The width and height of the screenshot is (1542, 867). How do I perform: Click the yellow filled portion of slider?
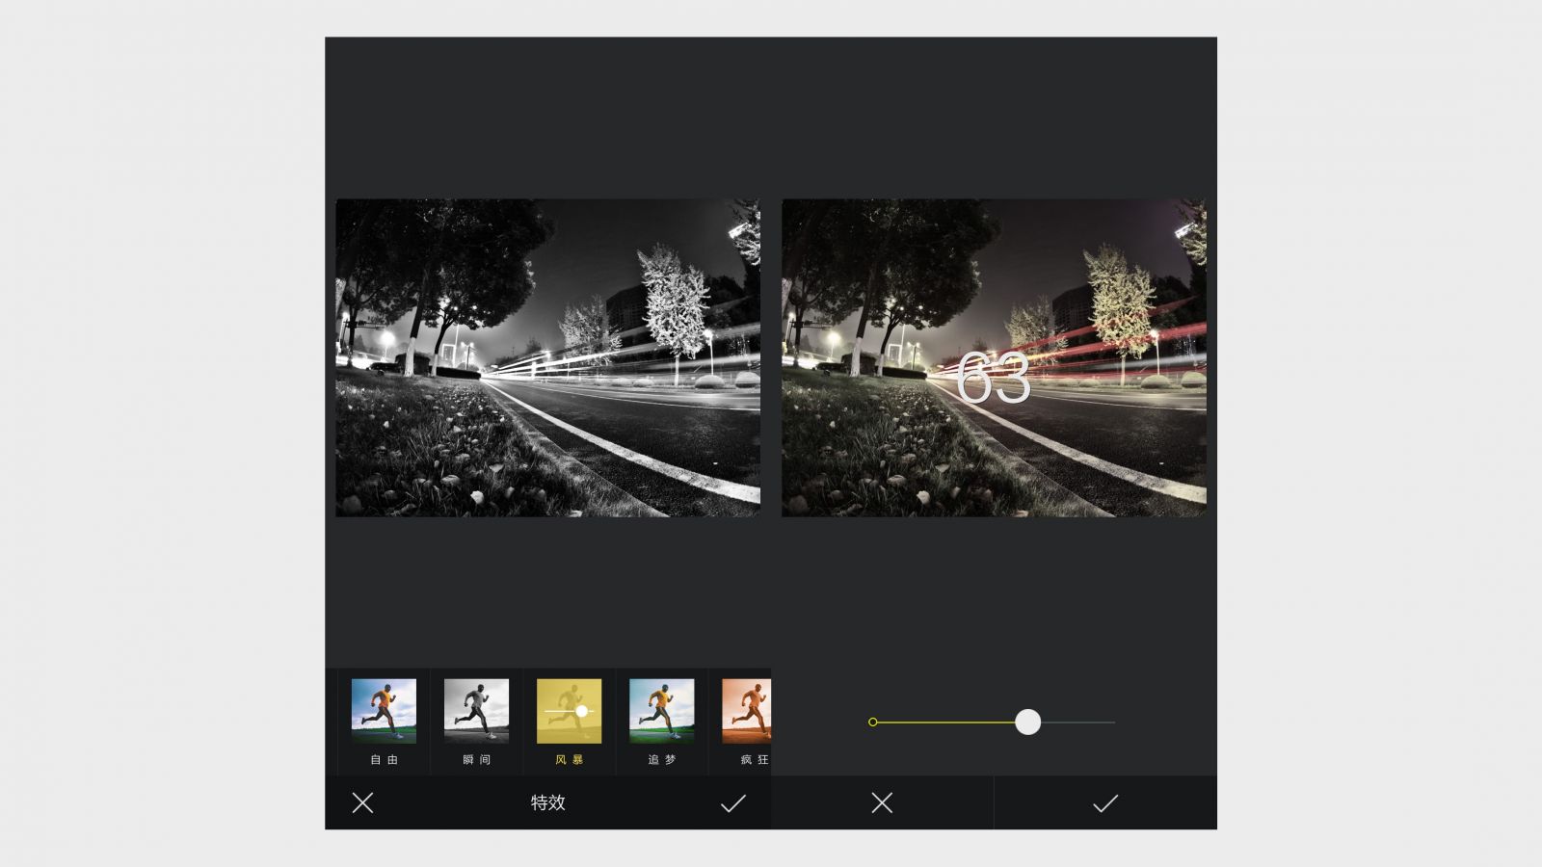pyautogui.click(x=944, y=722)
